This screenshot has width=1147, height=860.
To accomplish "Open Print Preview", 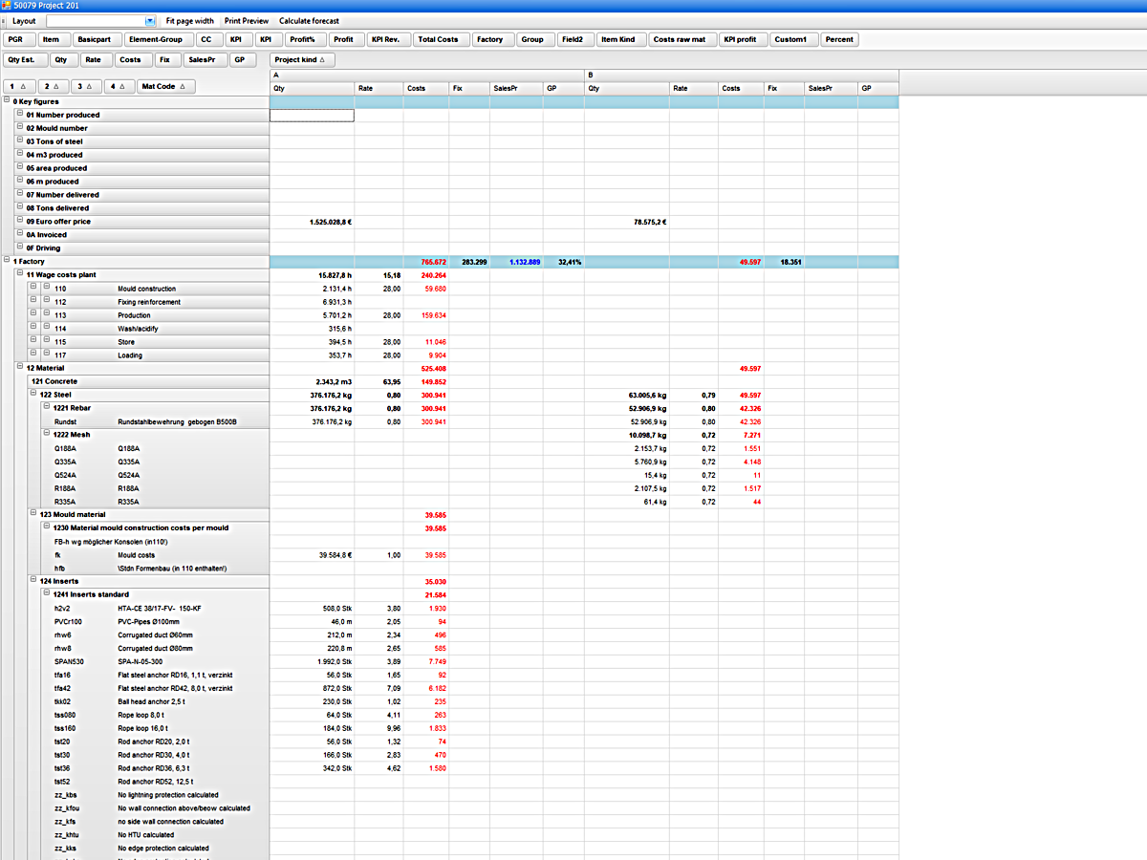I will (247, 21).
